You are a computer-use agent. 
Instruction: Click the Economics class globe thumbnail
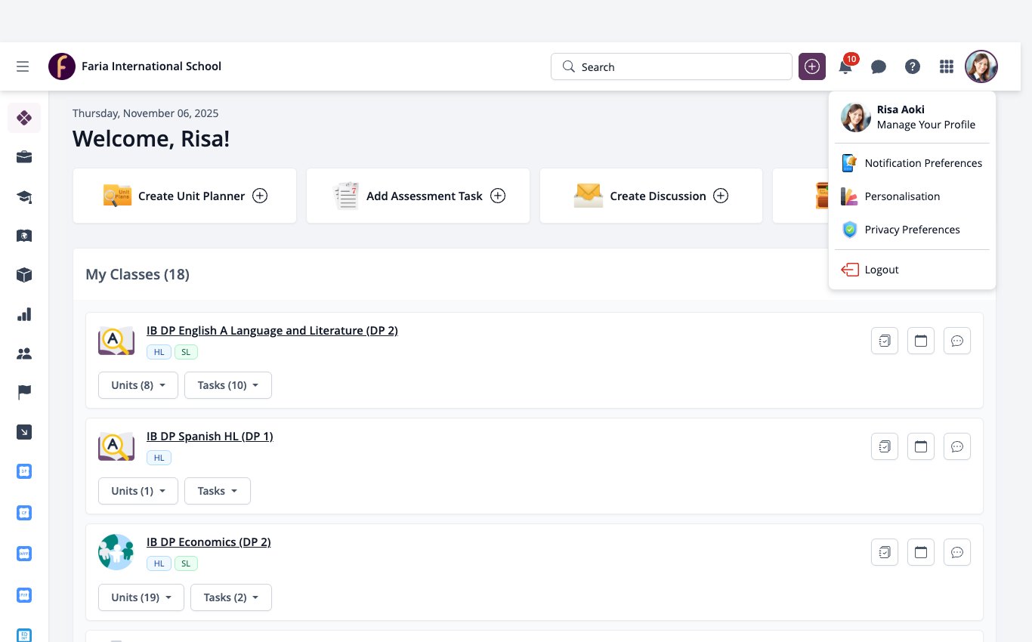point(116,552)
